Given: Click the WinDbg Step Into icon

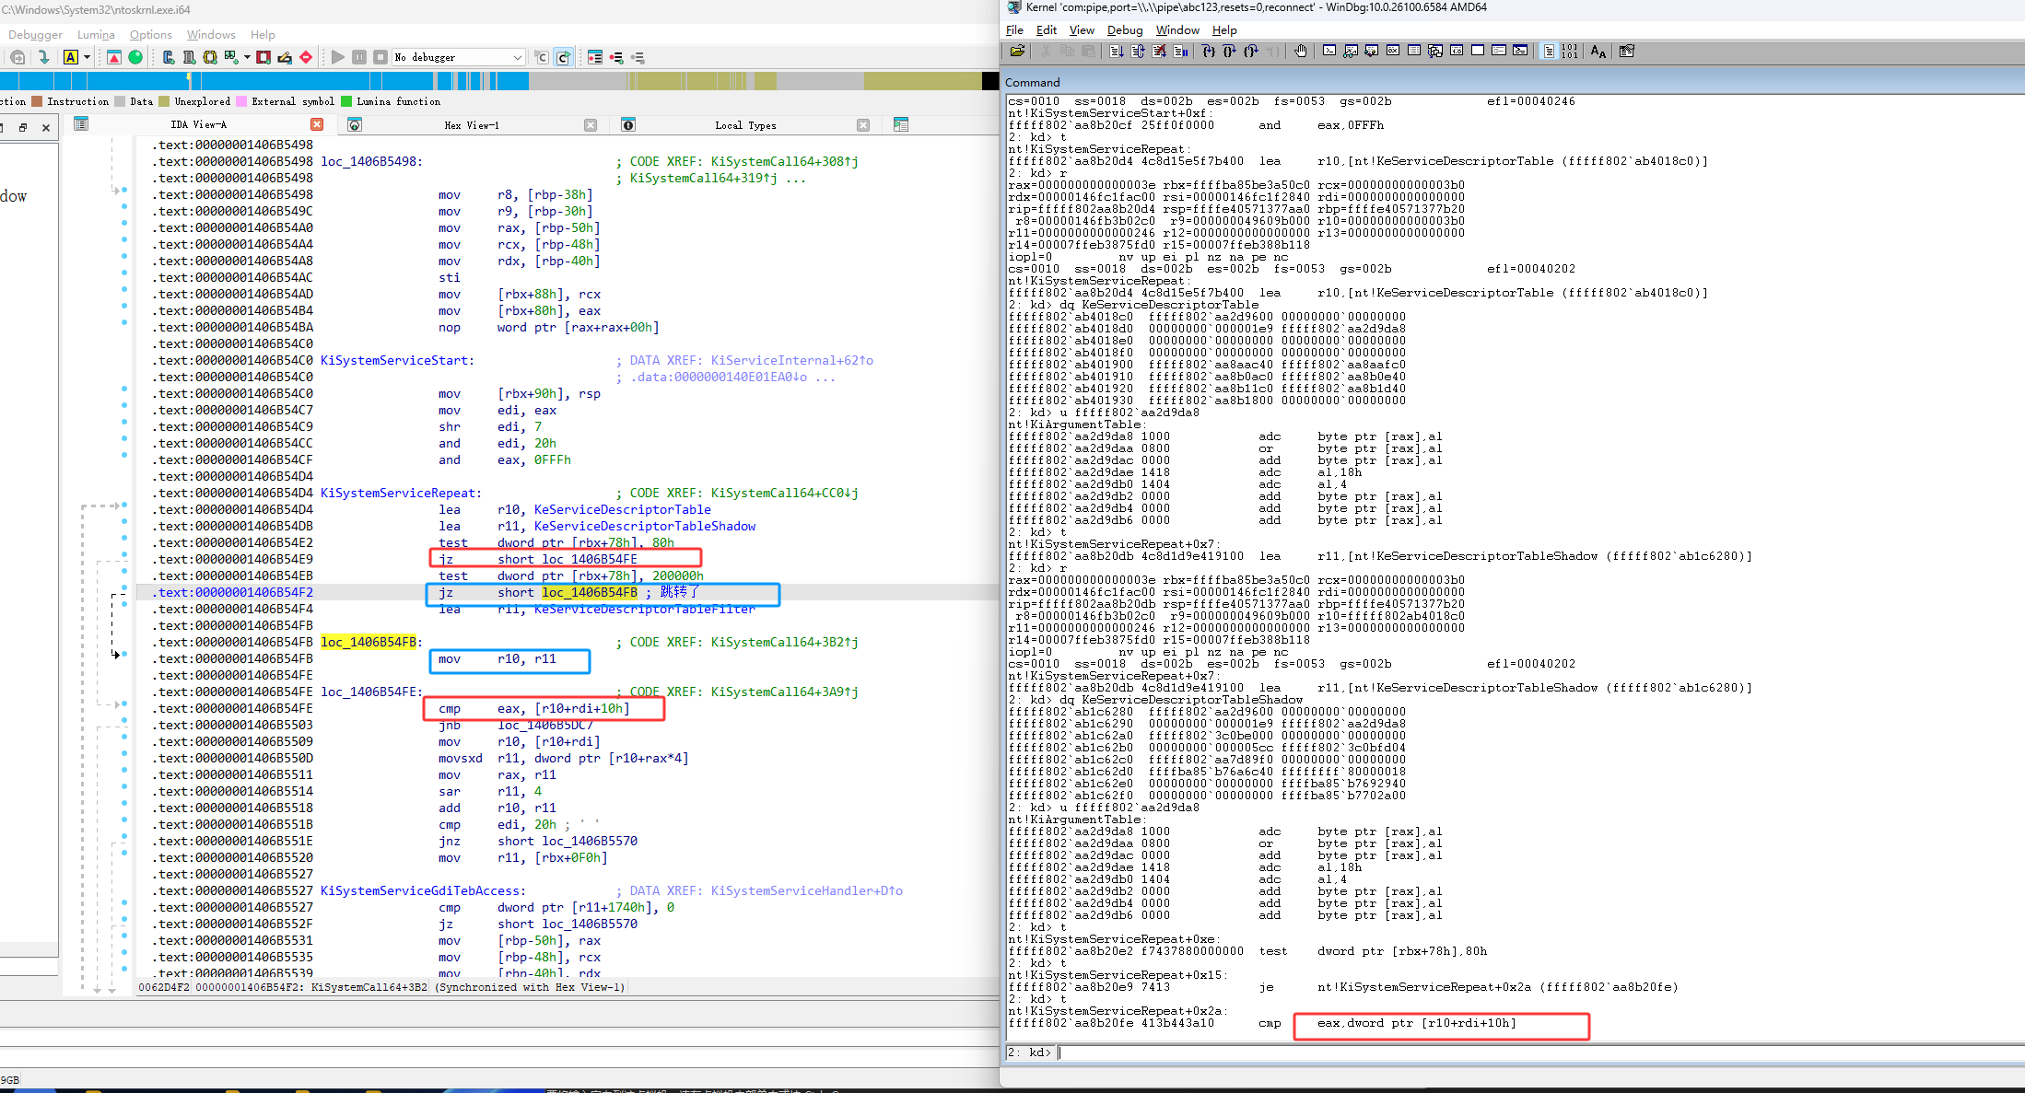Looking at the screenshot, I should [1208, 52].
